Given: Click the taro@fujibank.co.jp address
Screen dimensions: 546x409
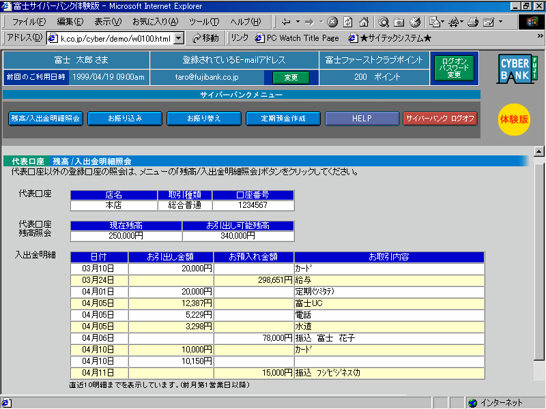Looking at the screenshot, I should click(x=207, y=77).
